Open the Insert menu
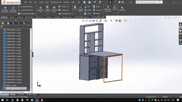The image size is (182, 102). (41, 2)
